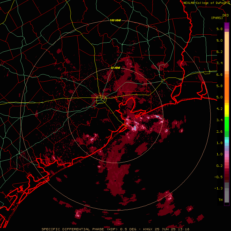231x231 pixels.
Task: Click the DKD unit label above color scale
Action: coord(226,15)
